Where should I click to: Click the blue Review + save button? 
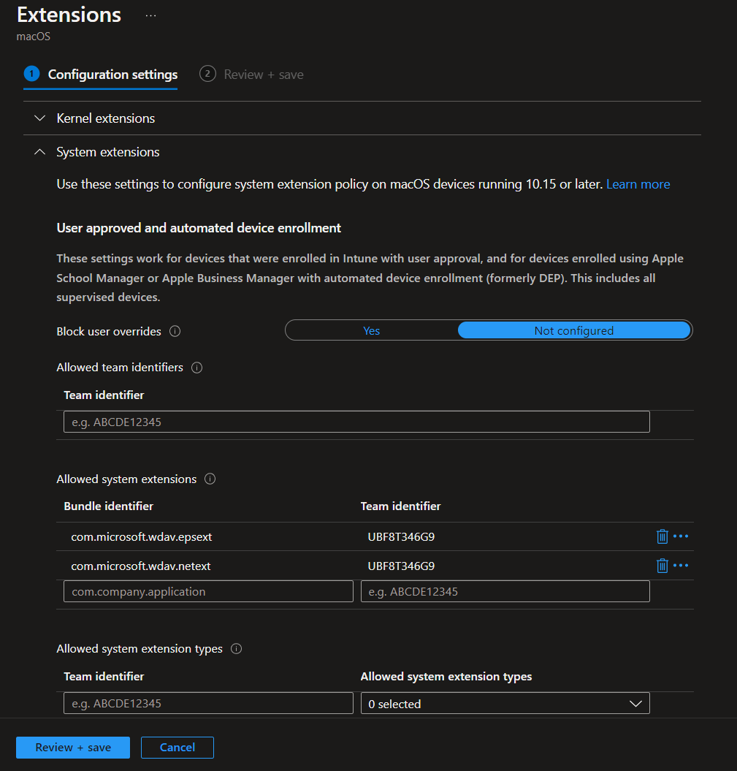(73, 748)
